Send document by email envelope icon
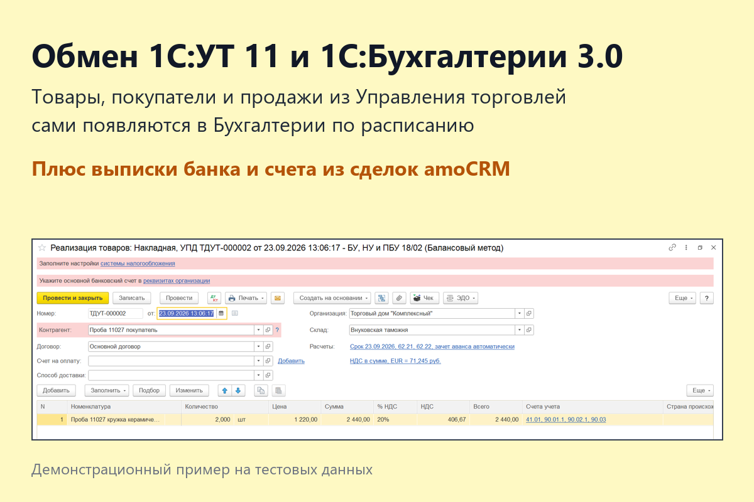Screen dimensions: 754x502 point(277,298)
